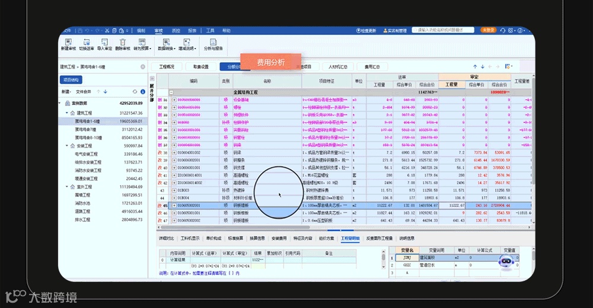Click the circle refresh icon in project panel
This screenshot has width=593, height=308.
pyautogui.click(x=135, y=92)
